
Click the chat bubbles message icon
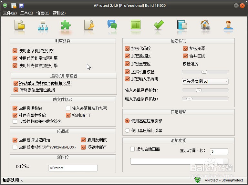tap(112, 25)
